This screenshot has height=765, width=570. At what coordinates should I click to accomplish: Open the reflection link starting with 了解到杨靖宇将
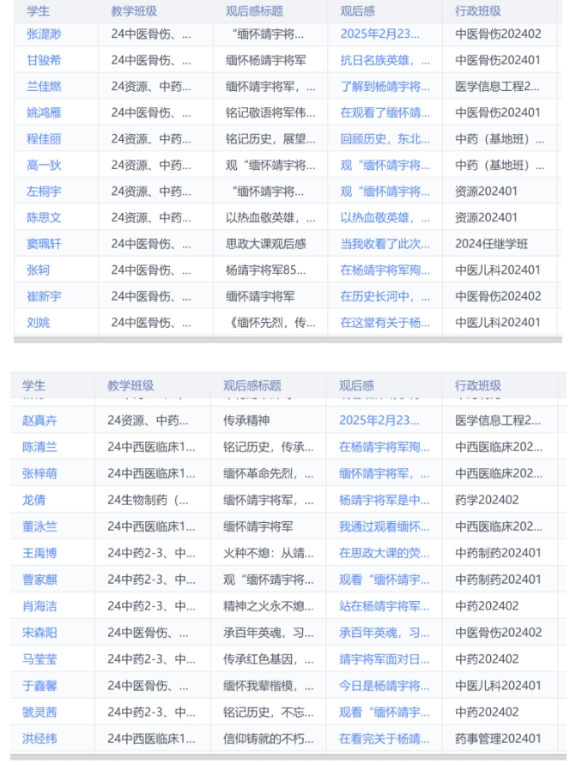(385, 86)
